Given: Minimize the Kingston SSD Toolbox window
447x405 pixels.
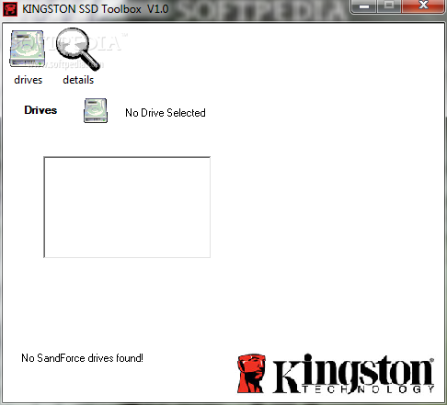Looking at the screenshot, I should tap(363, 6).
